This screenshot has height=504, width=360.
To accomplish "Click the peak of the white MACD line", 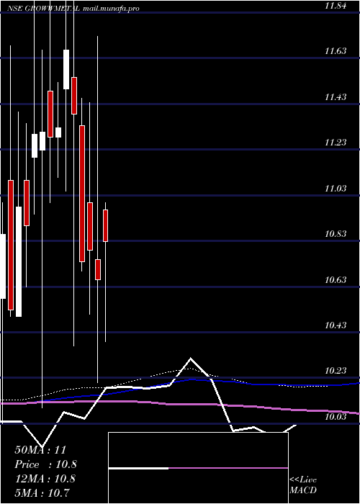I will [x=190, y=358].
